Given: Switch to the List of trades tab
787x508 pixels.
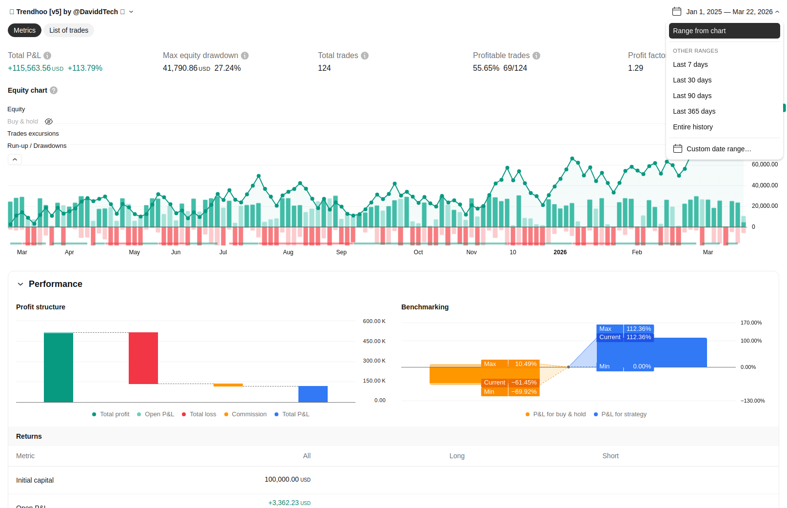Looking at the screenshot, I should [x=69, y=30].
